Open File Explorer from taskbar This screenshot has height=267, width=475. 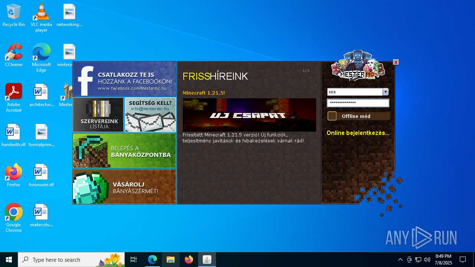171,260
